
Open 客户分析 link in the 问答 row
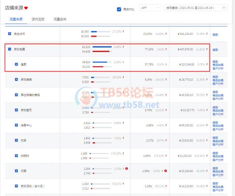[218, 175]
